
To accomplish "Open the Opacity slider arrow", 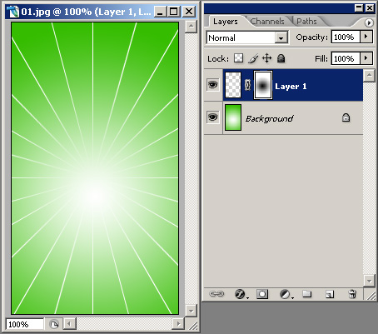I will [x=366, y=37].
